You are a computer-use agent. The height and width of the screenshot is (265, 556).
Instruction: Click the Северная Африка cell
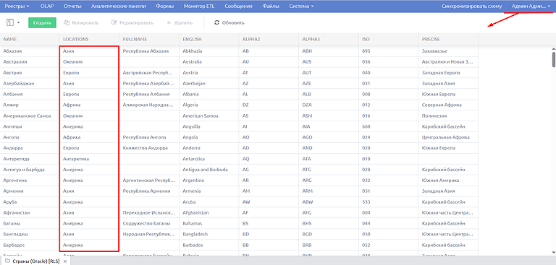pyautogui.click(x=448, y=105)
